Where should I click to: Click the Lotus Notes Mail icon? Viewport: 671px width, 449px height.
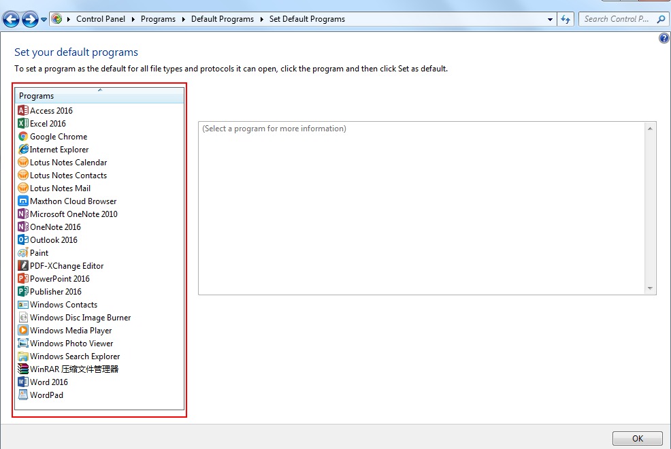coord(23,188)
